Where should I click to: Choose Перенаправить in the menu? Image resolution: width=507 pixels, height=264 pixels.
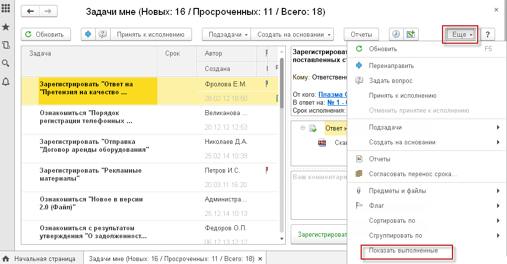(x=391, y=66)
